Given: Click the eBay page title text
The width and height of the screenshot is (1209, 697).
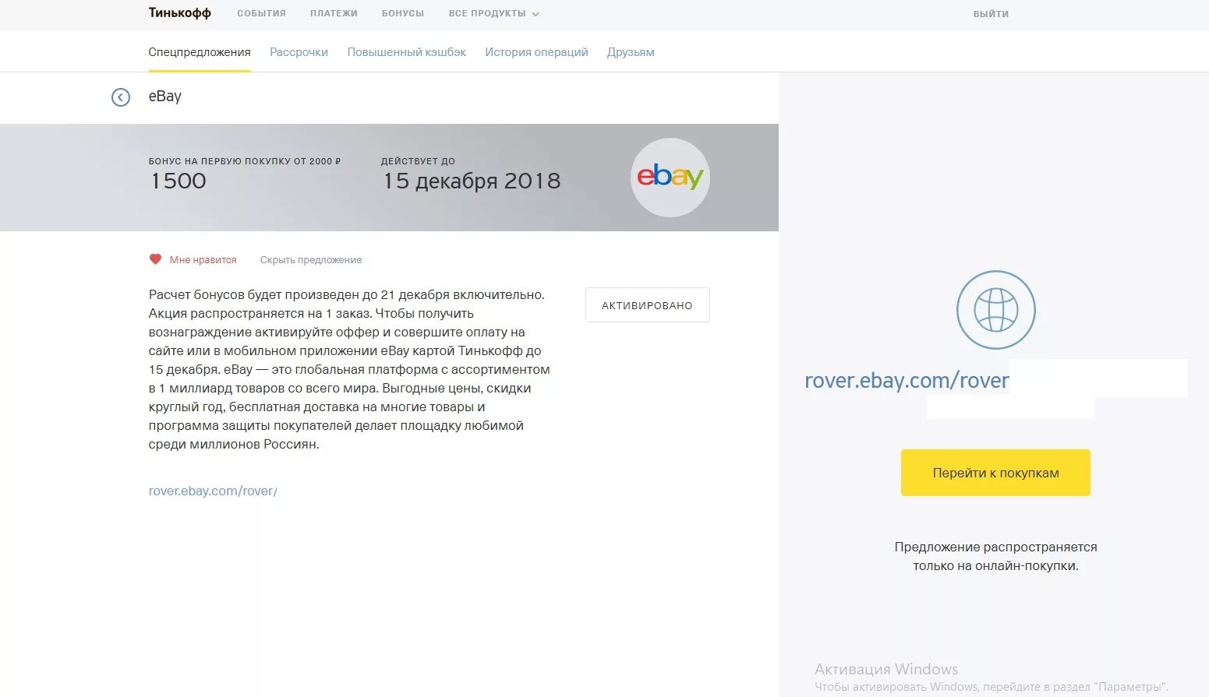Looking at the screenshot, I should pos(164,96).
